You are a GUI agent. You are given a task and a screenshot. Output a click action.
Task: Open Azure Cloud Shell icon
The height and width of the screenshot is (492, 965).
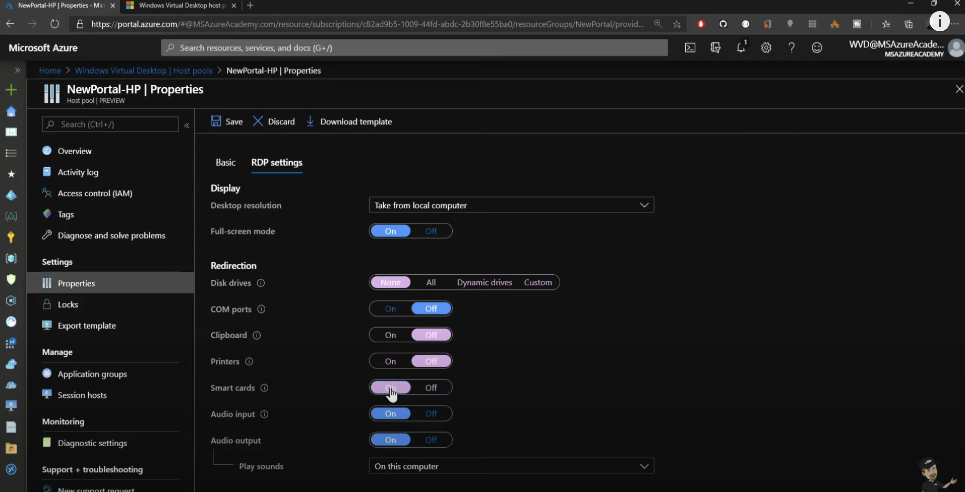pos(690,48)
